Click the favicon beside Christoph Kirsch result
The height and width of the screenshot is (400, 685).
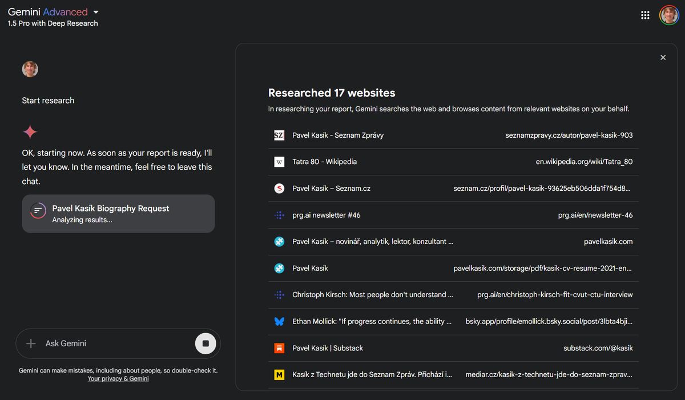[279, 295]
